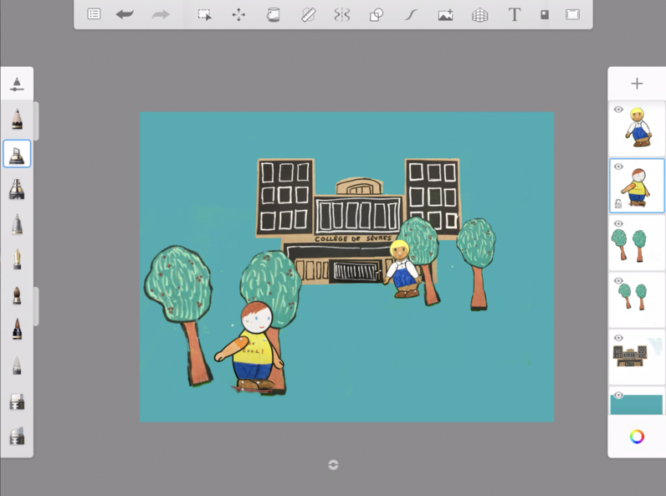This screenshot has height=496, width=666.
Task: Activate the Selection tool
Action: click(x=204, y=15)
